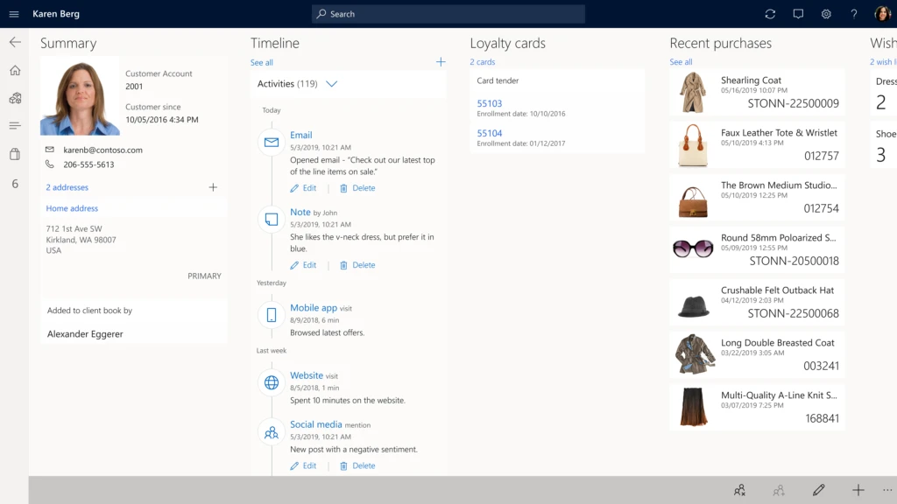Open Karen Berg's profile photo thumbnail
Viewport: 897px width, 504px height.
pos(80,96)
